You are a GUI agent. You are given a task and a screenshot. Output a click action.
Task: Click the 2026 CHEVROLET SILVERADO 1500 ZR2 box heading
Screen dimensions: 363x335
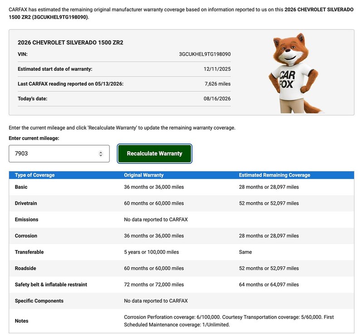click(70, 43)
